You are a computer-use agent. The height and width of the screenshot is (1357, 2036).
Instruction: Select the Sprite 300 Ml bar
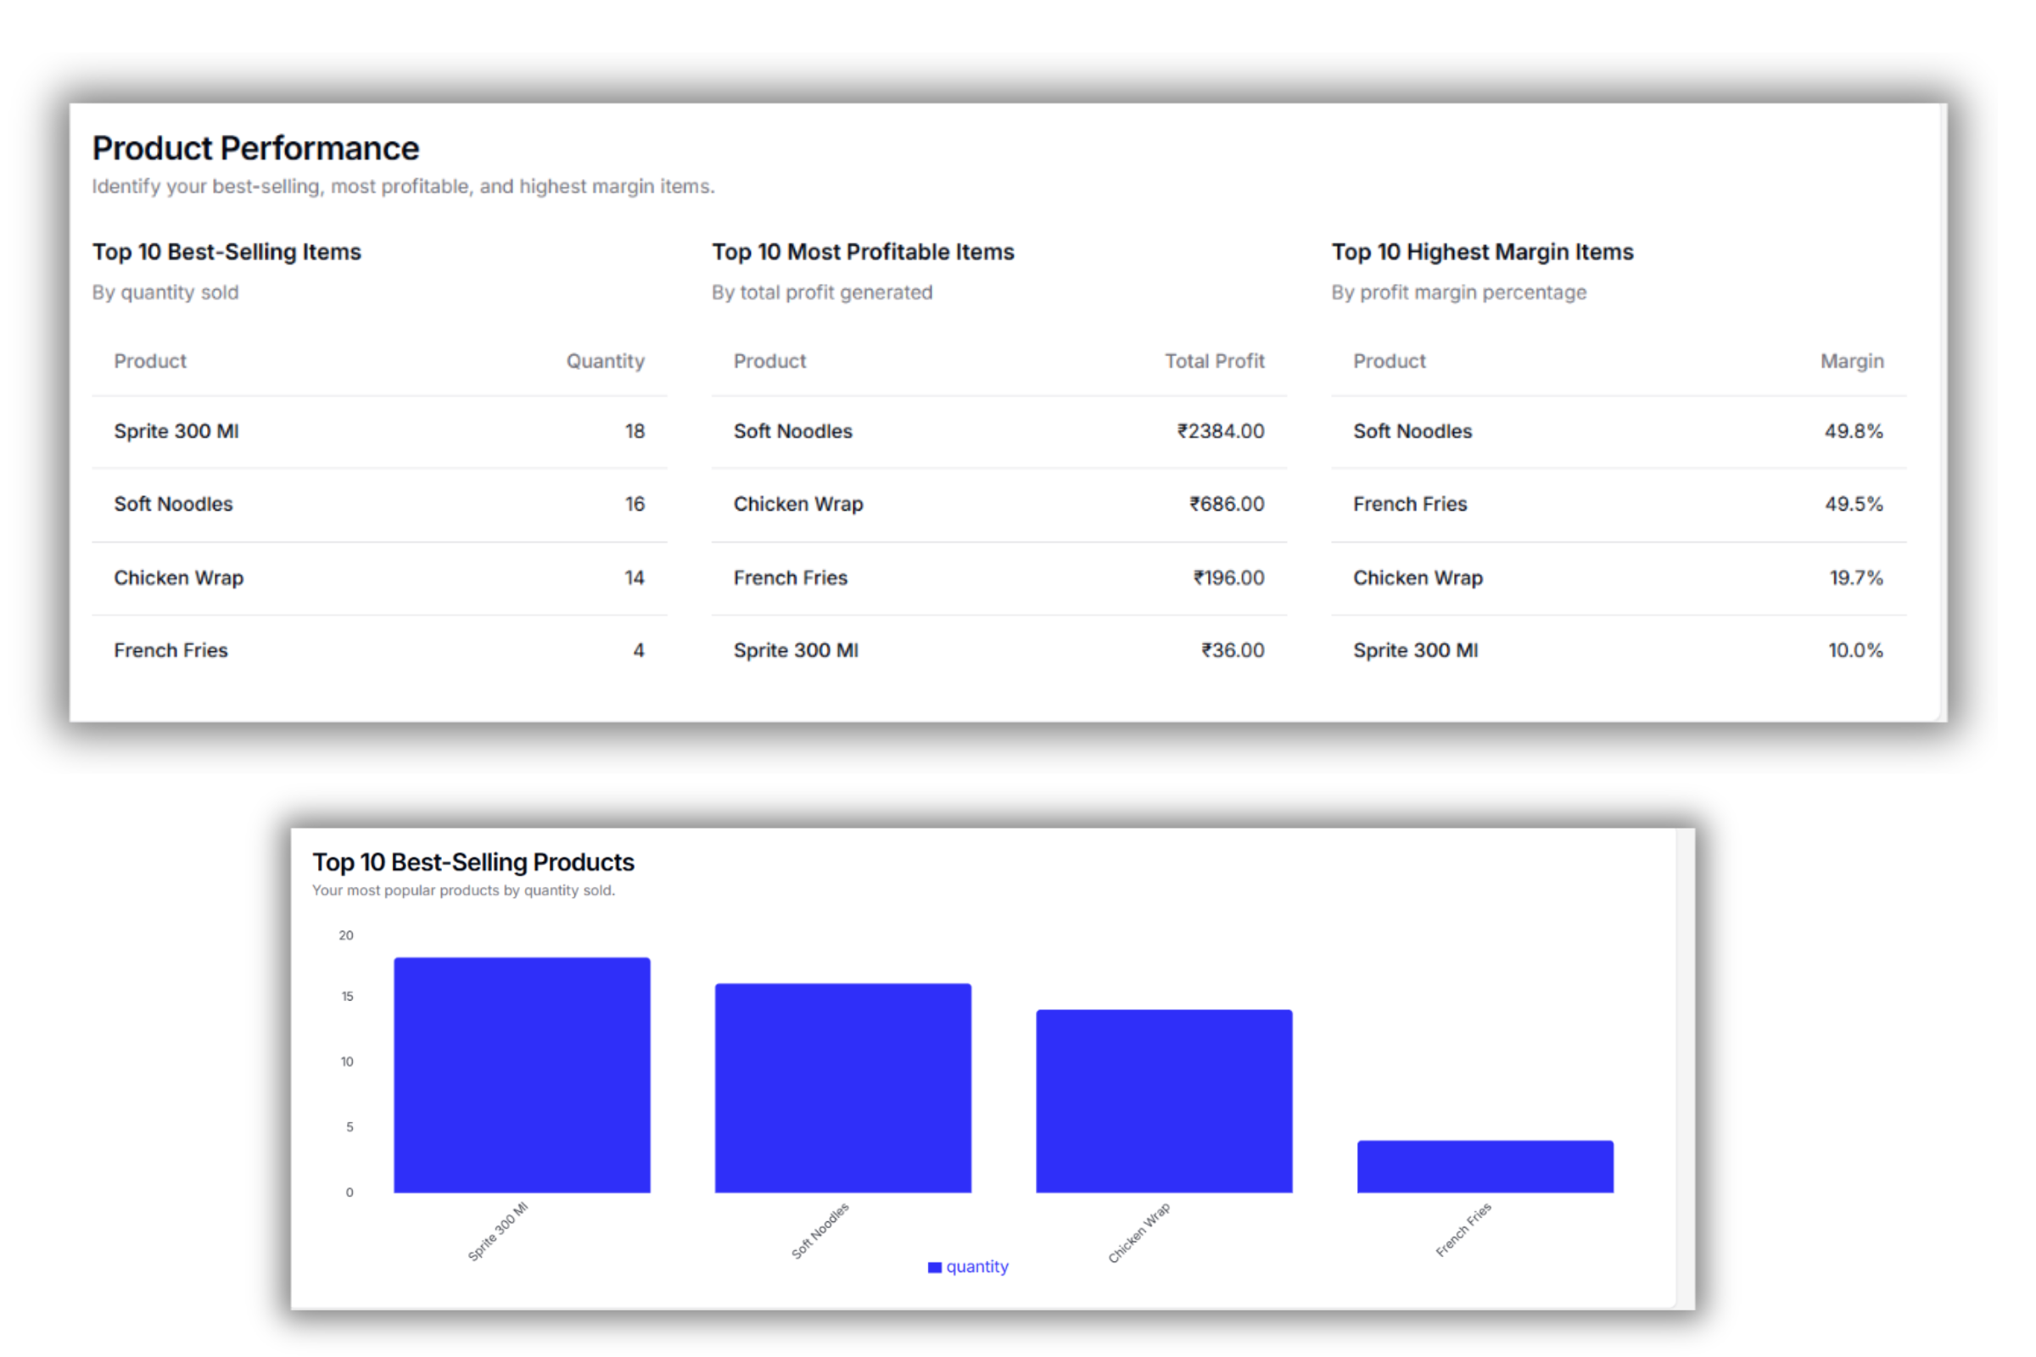click(x=521, y=1073)
